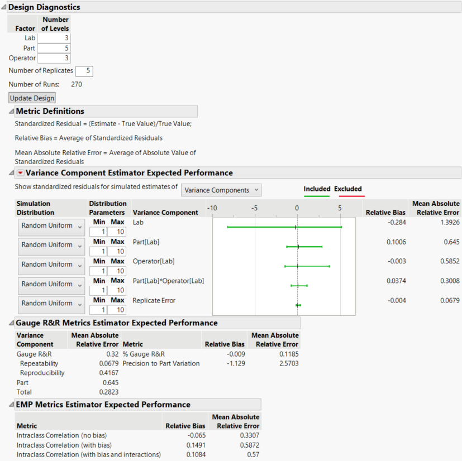Open the Variance Components dropdown
The image size is (462, 461).
tap(221, 190)
